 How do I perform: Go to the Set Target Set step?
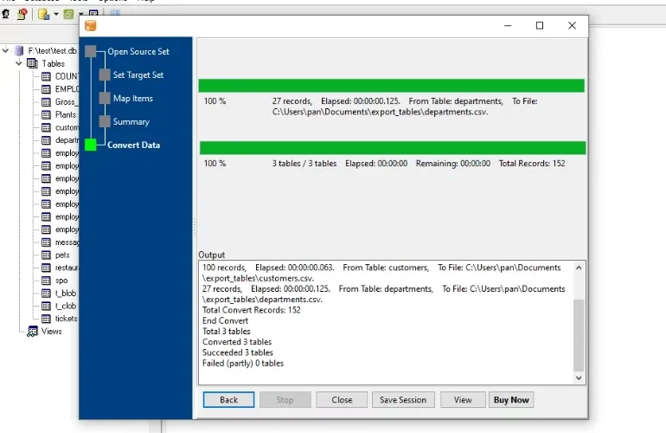click(138, 74)
